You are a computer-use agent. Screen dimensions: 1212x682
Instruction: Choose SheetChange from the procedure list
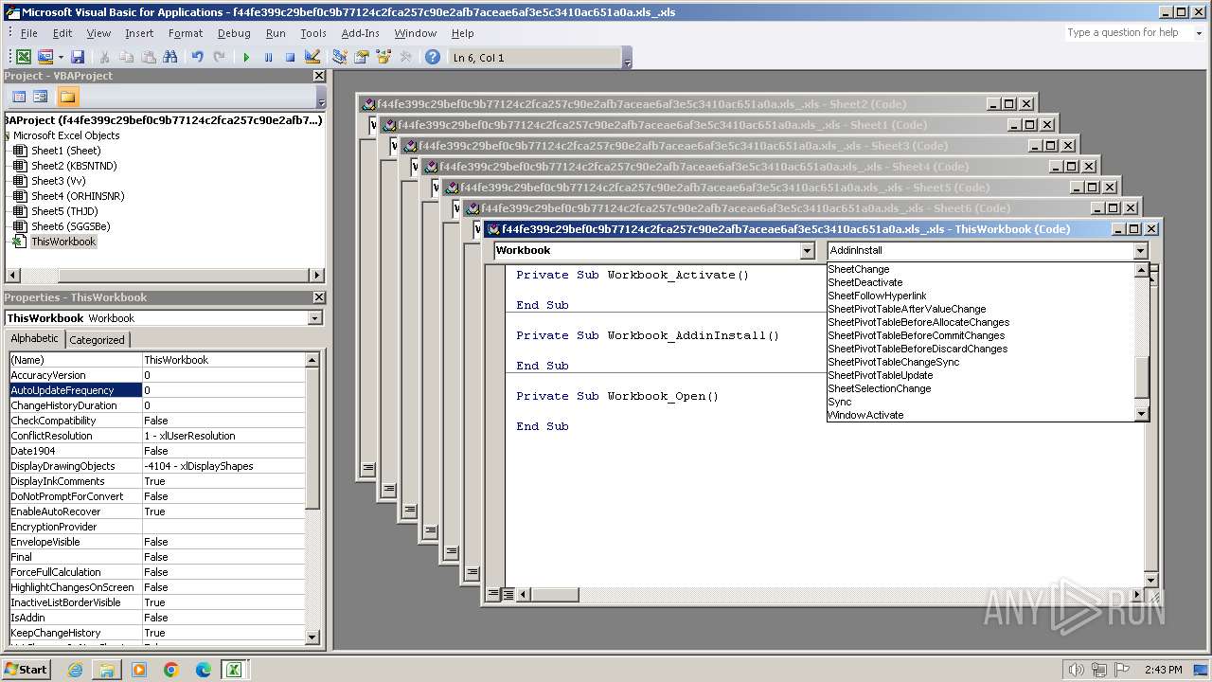(x=859, y=269)
